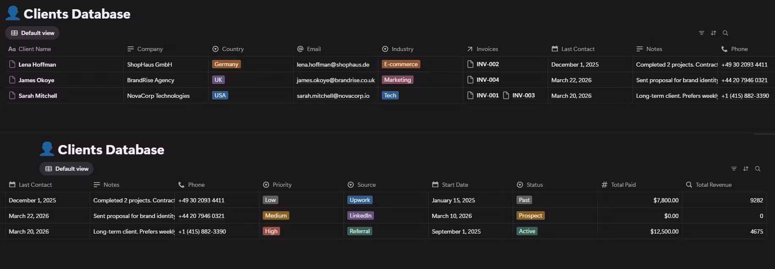Select the E-commerce industry tag
The image size is (775, 269).
401,65
